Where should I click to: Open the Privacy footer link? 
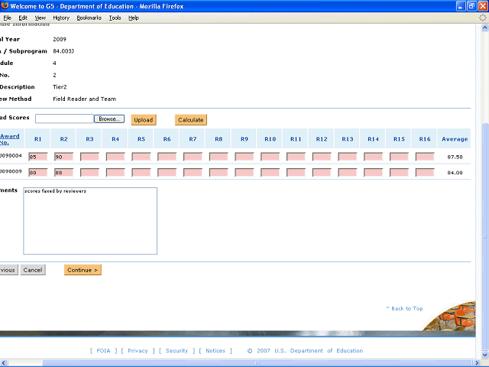click(x=138, y=351)
